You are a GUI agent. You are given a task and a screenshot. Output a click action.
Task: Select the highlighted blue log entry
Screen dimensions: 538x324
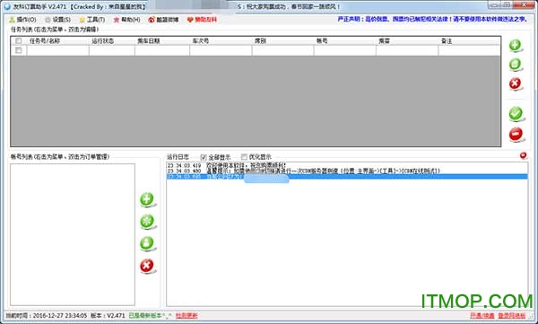point(347,177)
